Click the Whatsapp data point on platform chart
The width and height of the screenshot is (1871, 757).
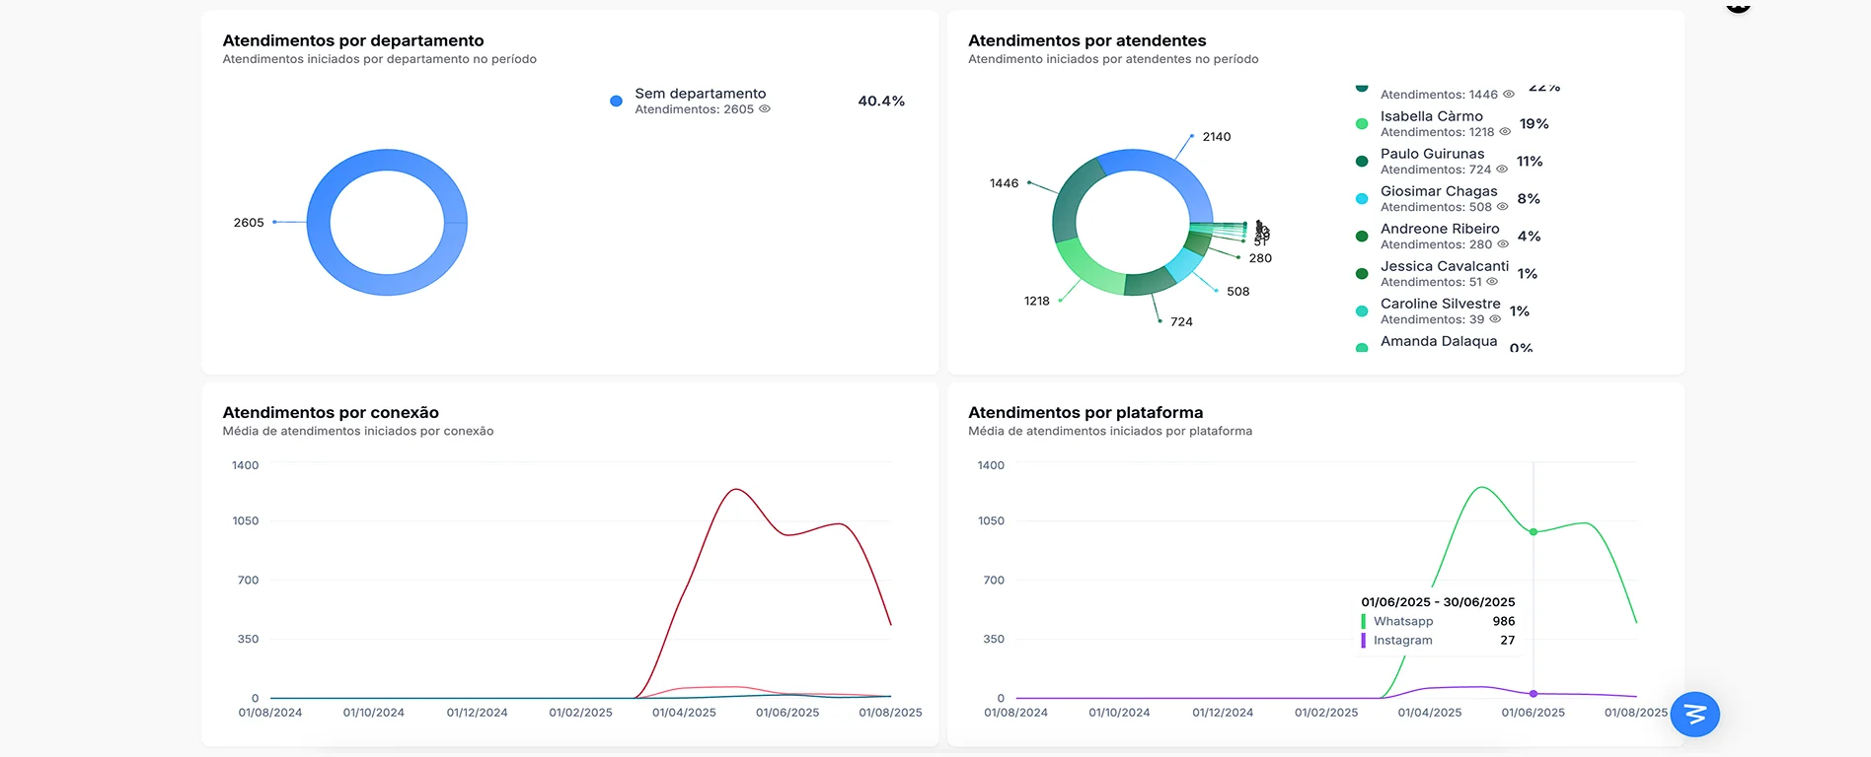[1534, 532]
